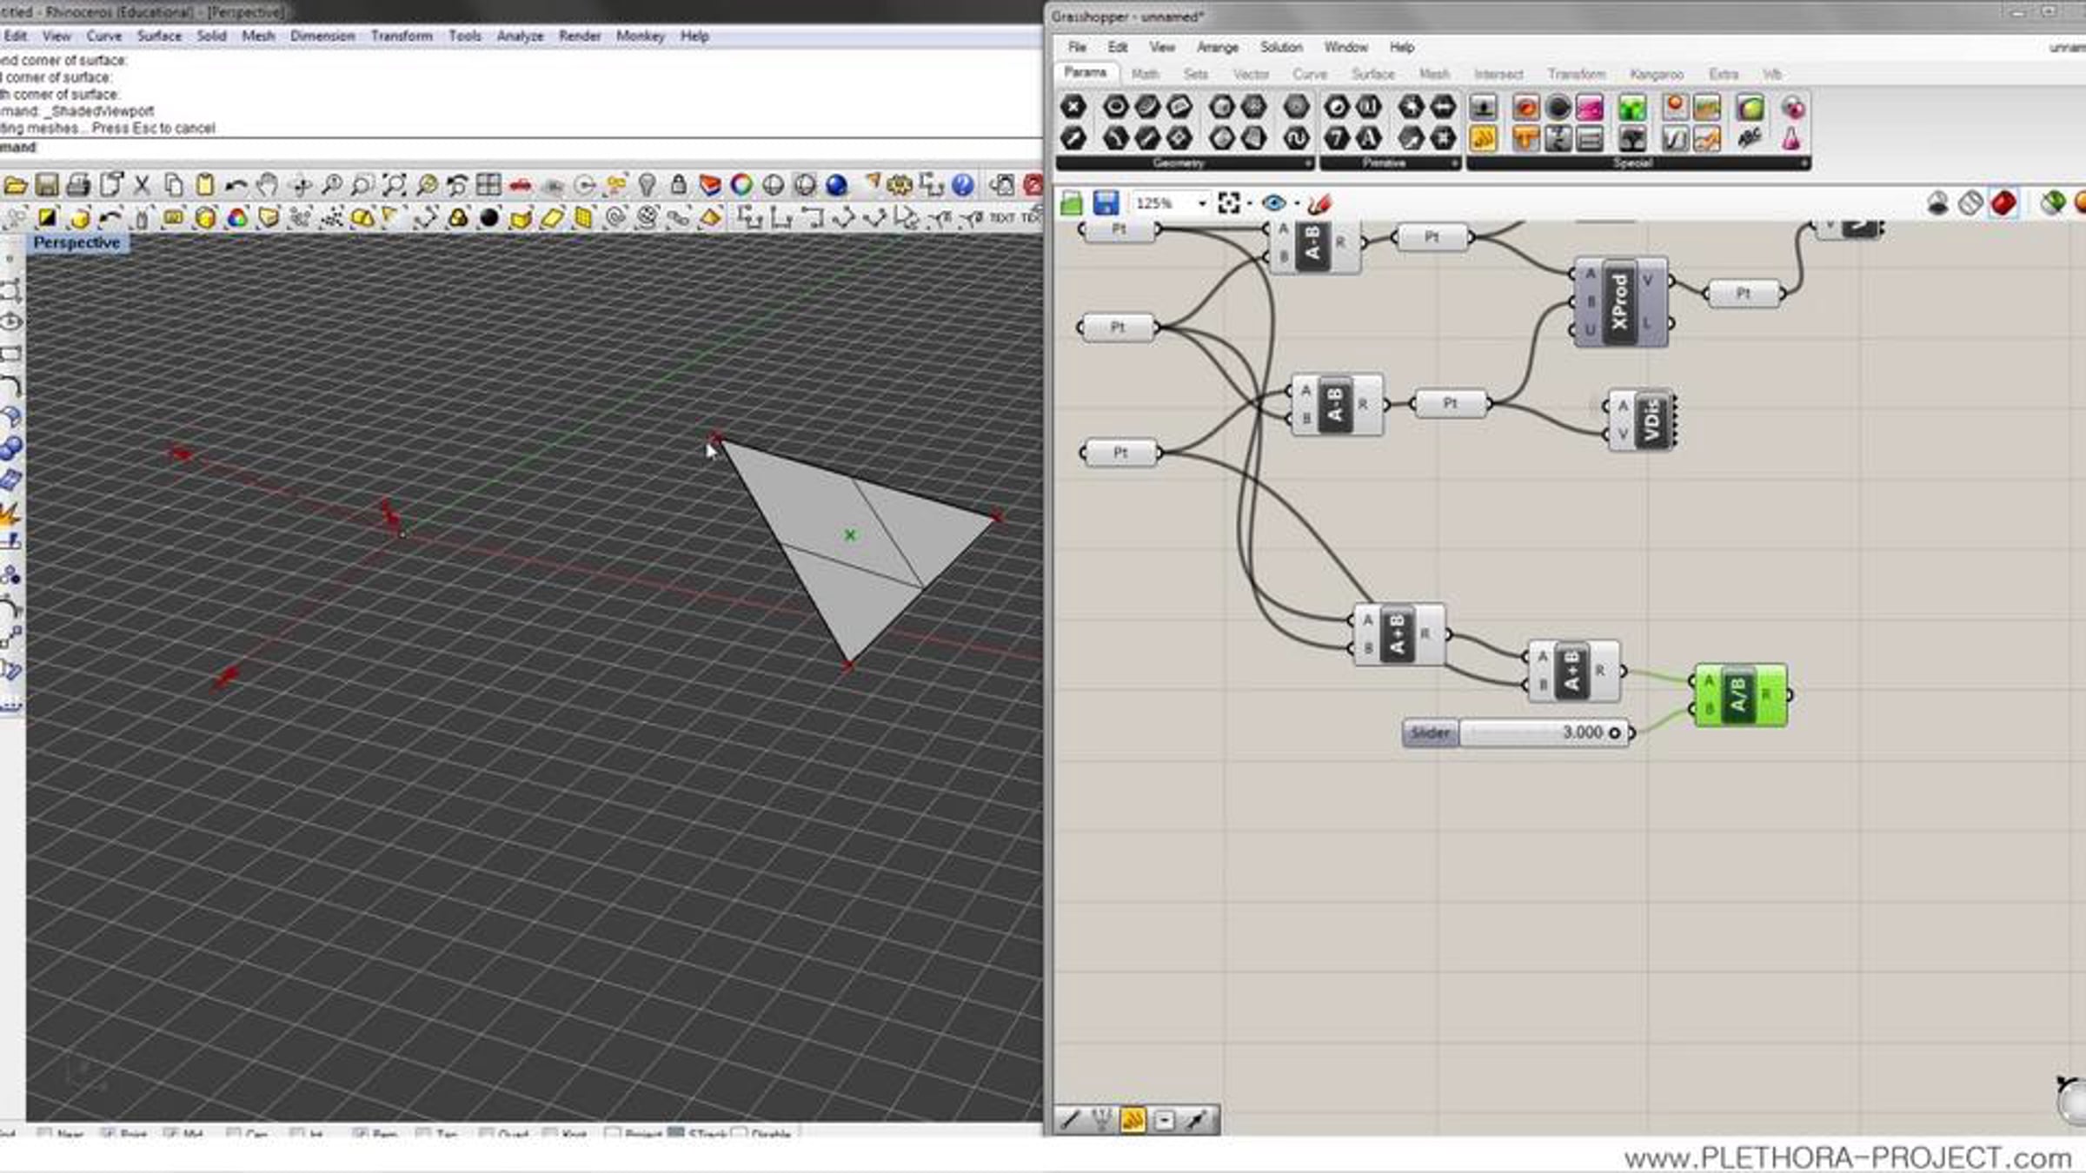Save the Grasshopper definition with blue disk
This screenshot has height=1173, width=2086.
[1106, 203]
